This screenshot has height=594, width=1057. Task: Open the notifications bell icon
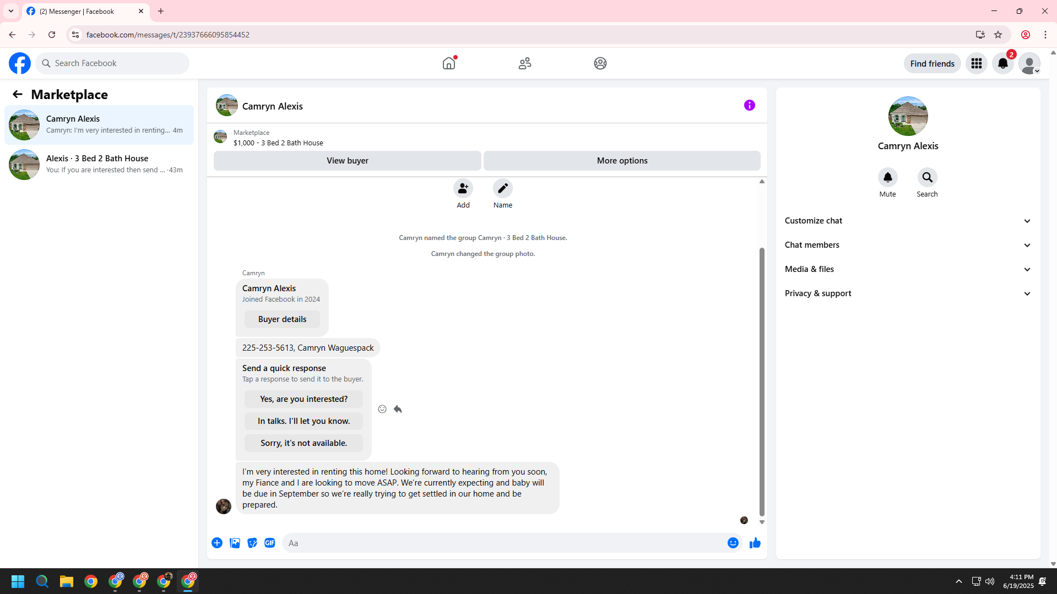pyautogui.click(x=1003, y=63)
